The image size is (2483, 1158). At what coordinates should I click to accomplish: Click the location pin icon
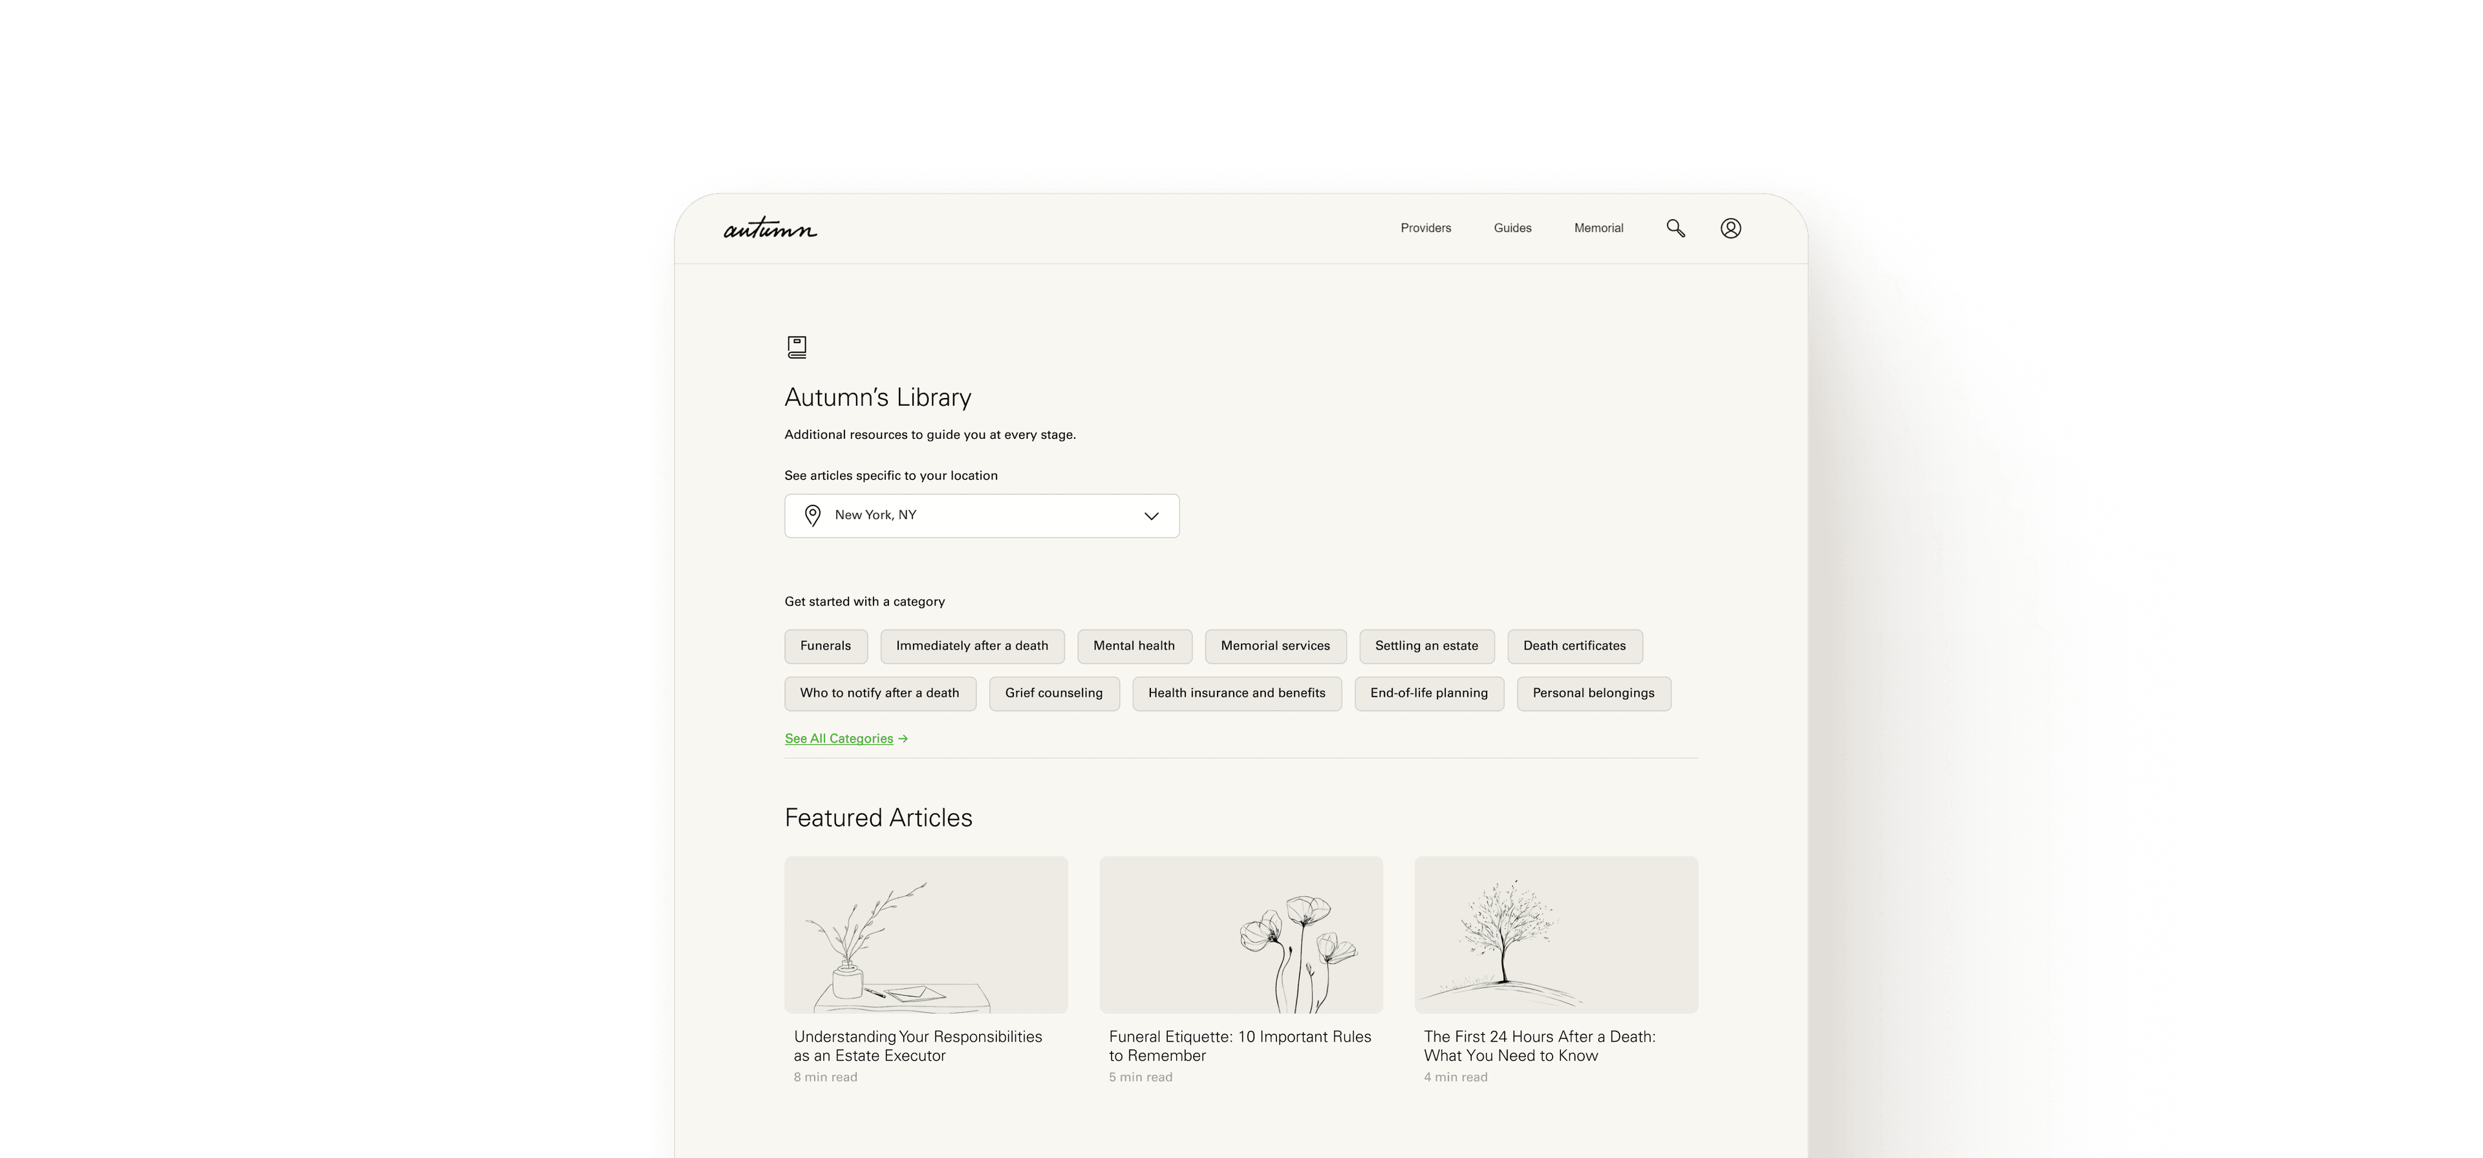(x=813, y=516)
